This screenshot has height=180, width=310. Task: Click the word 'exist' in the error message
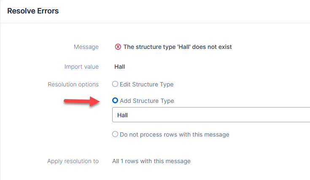point(224,47)
